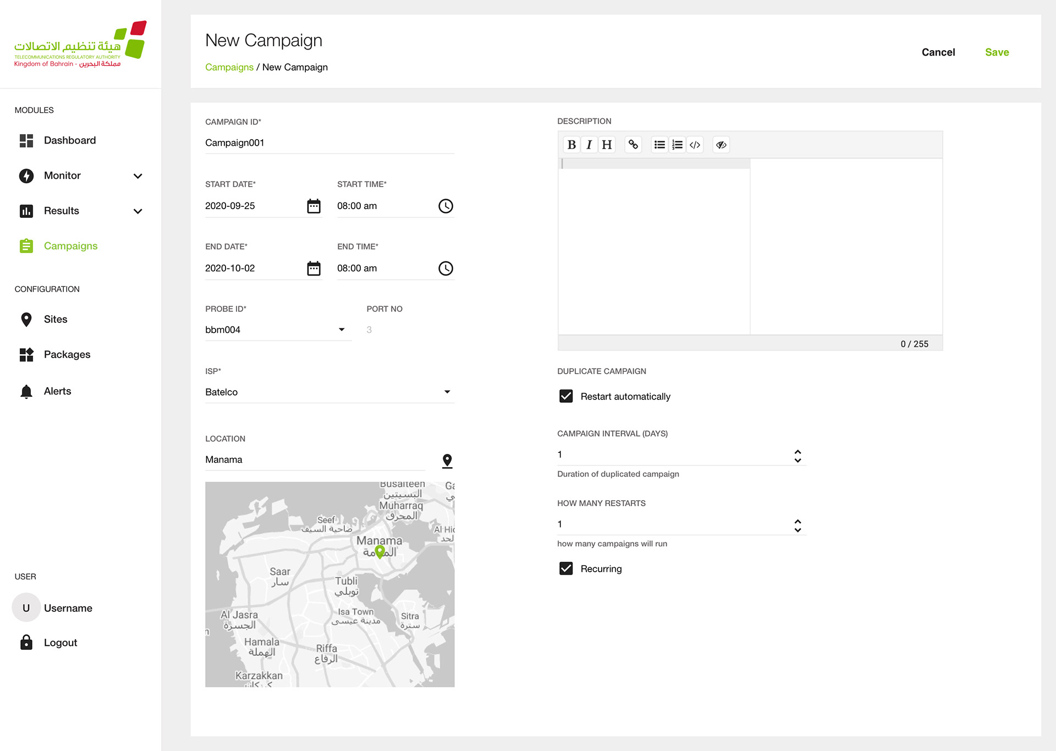Open the Probe ID dropdown
Viewport: 1056px width, 751px height.
(x=342, y=330)
